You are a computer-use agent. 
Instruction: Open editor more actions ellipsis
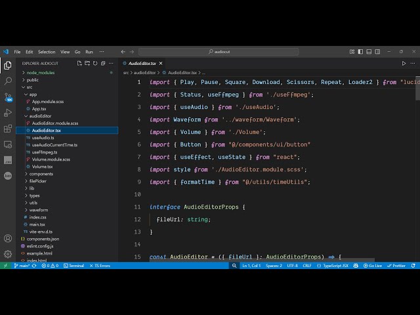tap(413, 64)
